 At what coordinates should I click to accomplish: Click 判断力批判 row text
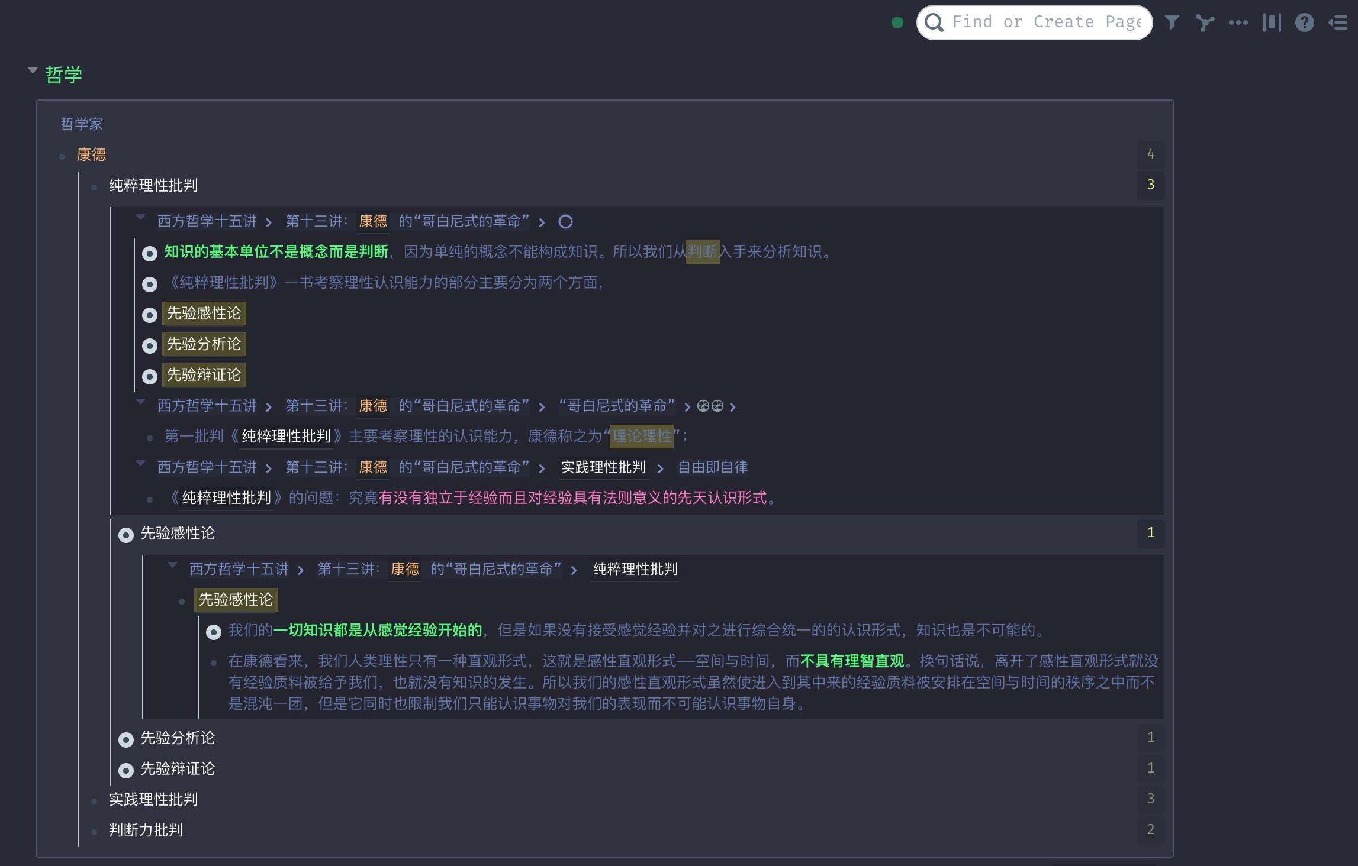[x=146, y=831]
